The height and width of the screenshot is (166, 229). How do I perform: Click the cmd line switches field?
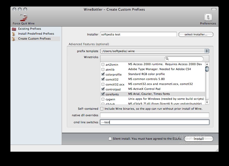pyautogui.click(x=155, y=122)
